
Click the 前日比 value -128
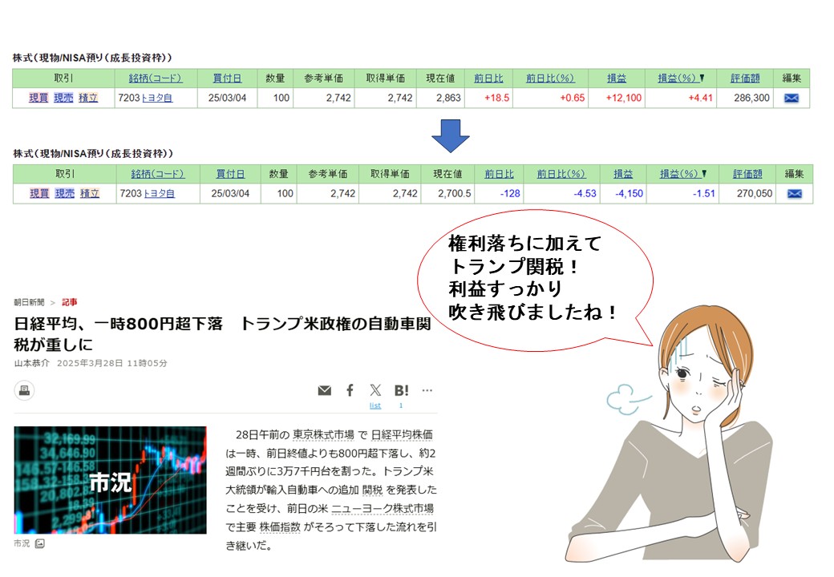point(510,193)
